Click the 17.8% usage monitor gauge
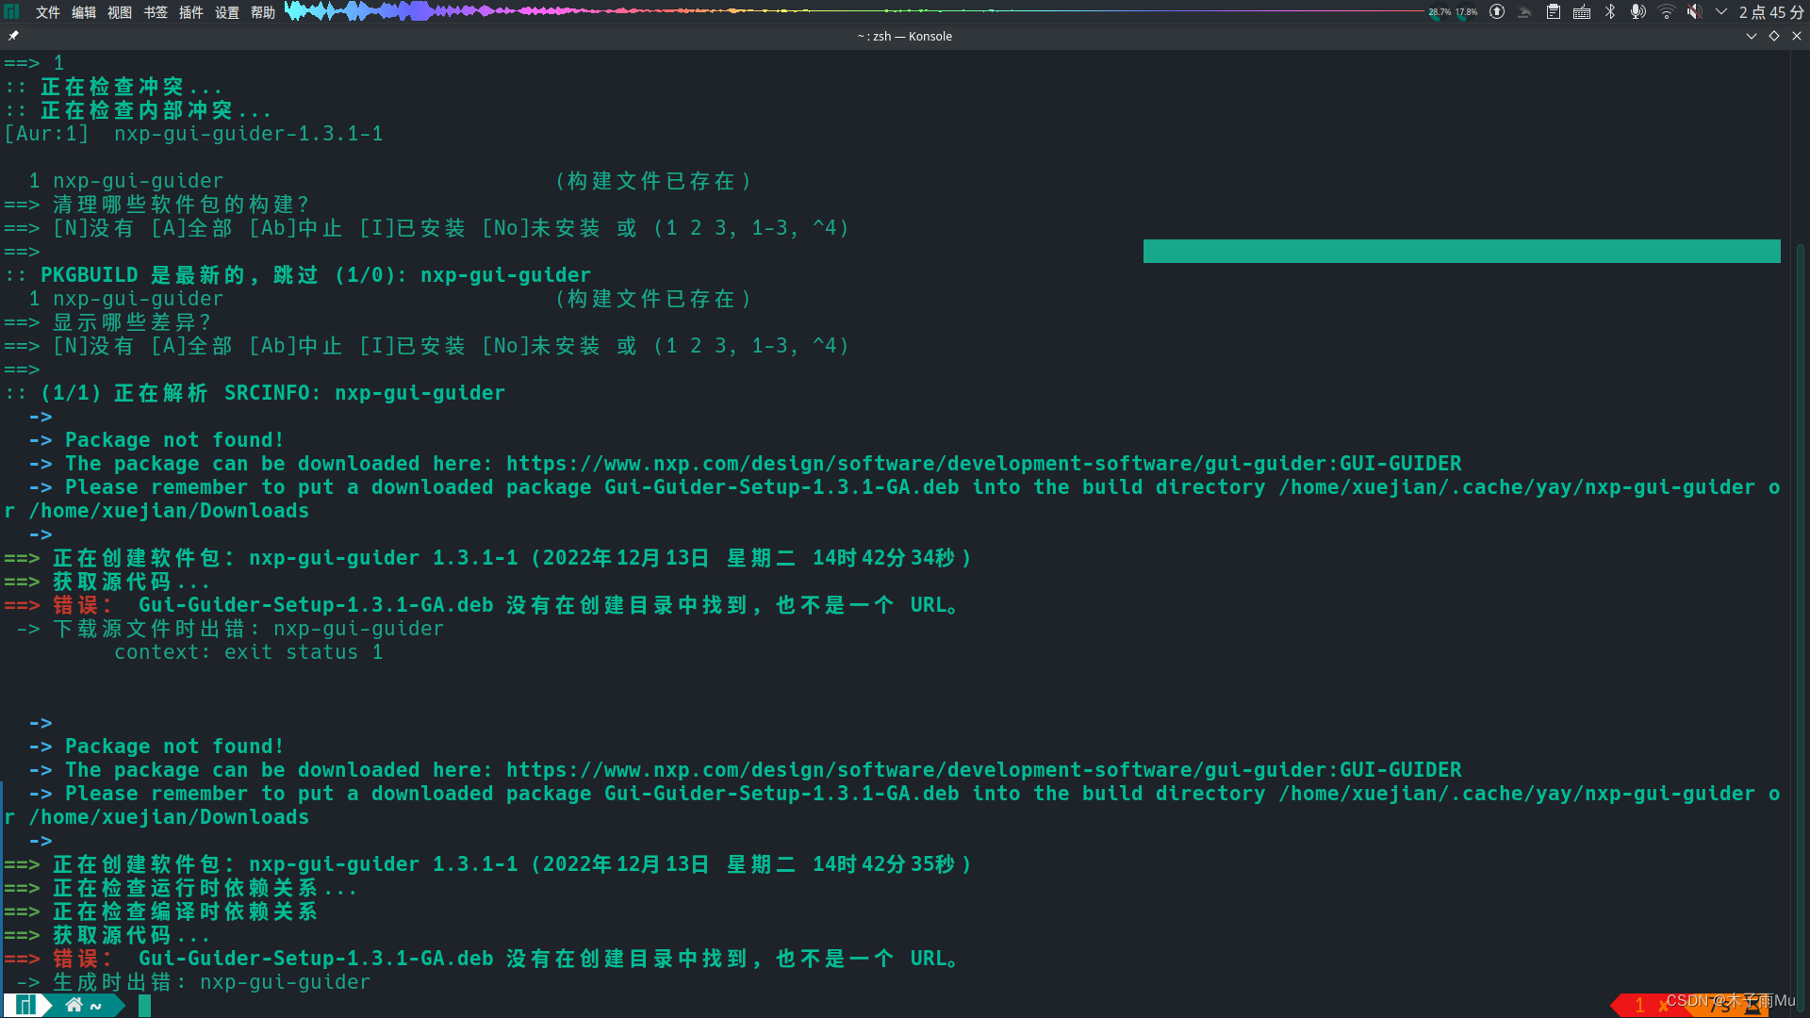1810x1018 pixels. coord(1466,12)
